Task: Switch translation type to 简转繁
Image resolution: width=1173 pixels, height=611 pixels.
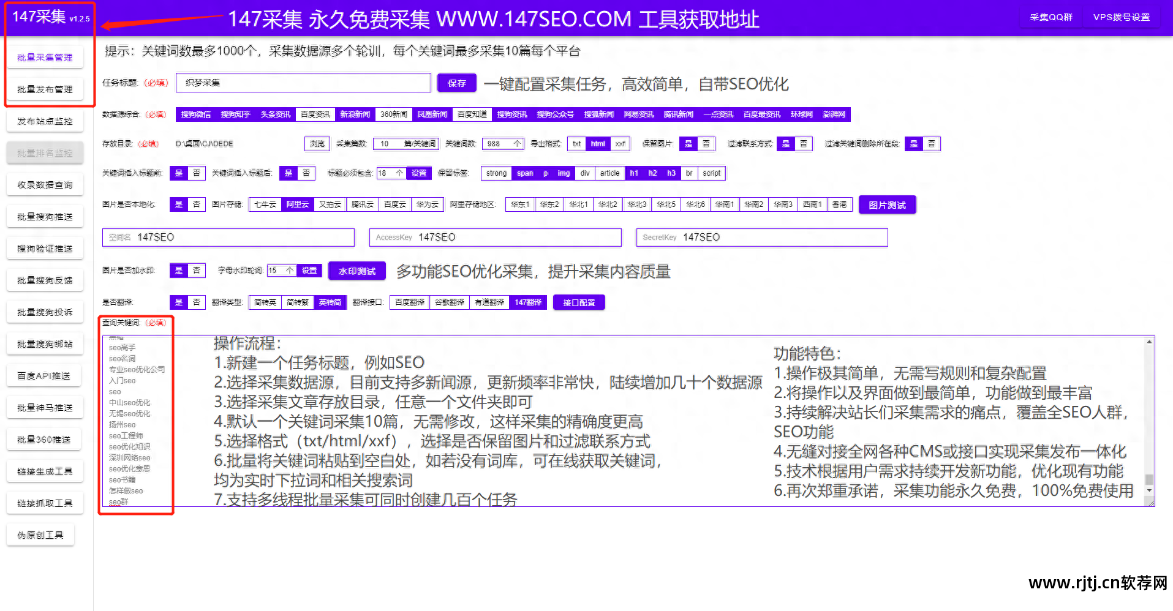Action: coord(296,302)
